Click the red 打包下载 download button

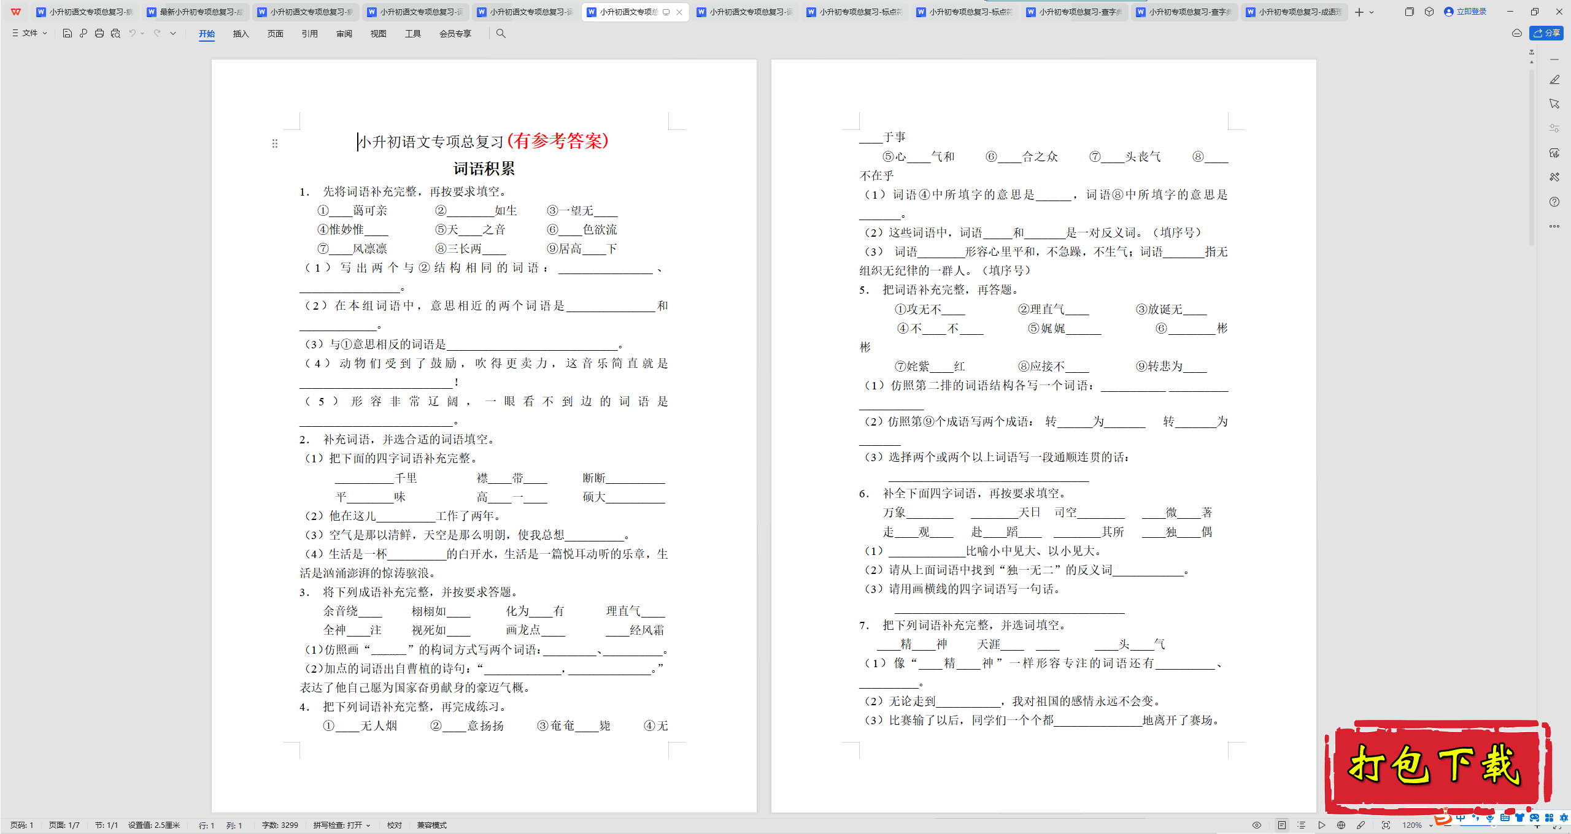[1437, 765]
